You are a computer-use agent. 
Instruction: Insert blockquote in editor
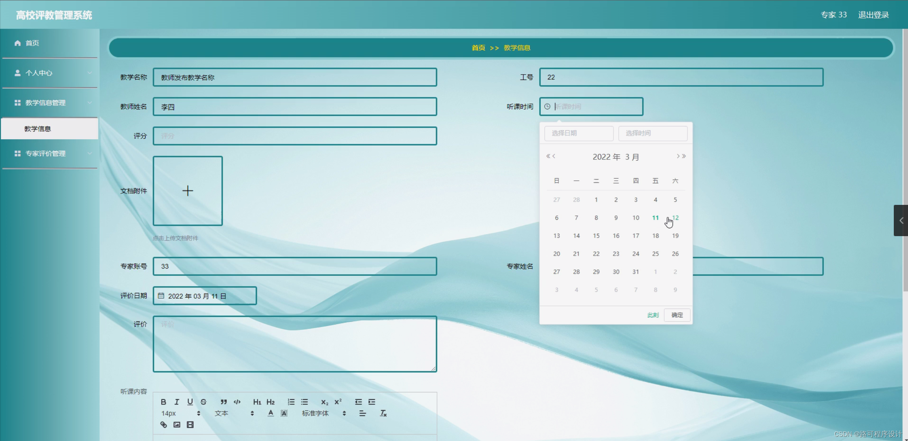[223, 402]
